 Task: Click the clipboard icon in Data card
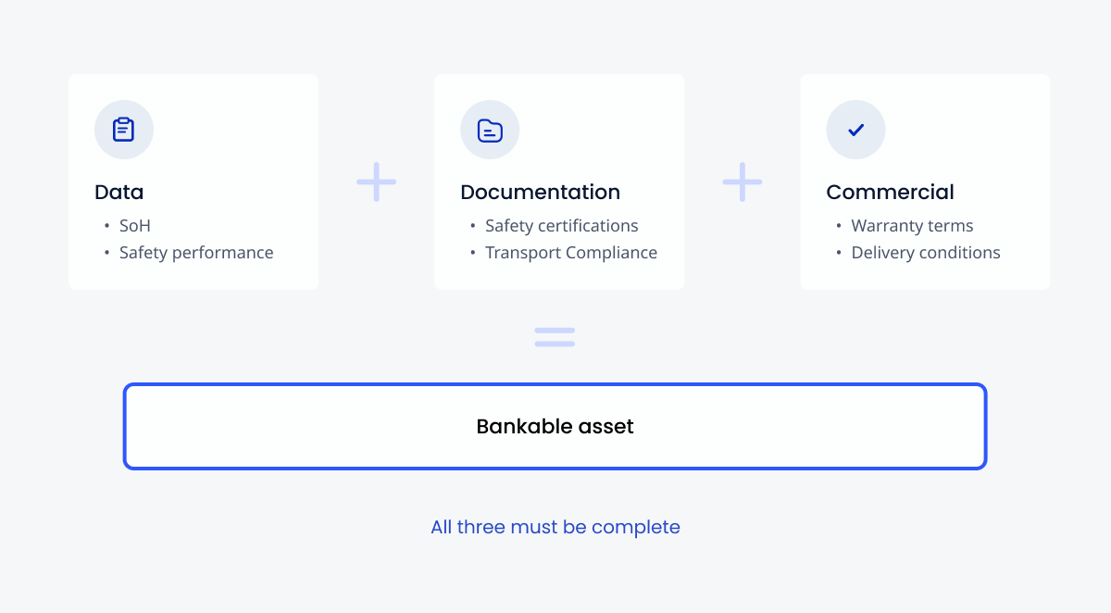click(123, 130)
